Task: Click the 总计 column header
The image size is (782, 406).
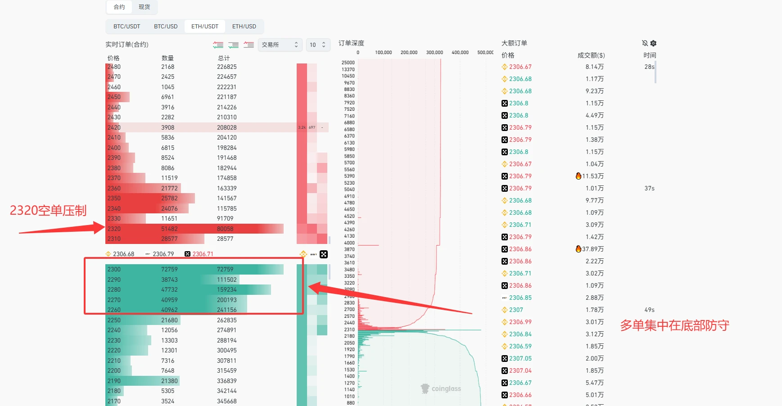Action: pos(224,58)
